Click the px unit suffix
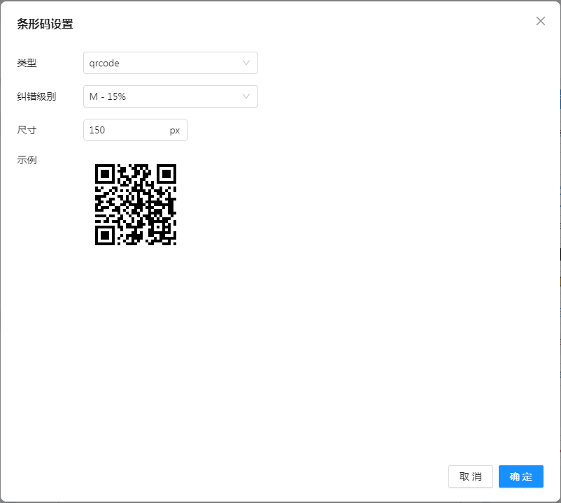The width and height of the screenshot is (561, 503). pyautogui.click(x=174, y=130)
